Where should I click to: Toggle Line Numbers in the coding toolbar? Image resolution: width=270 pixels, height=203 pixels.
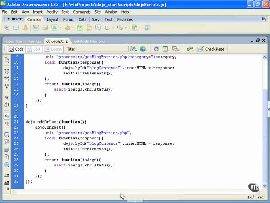click(x=7, y=116)
